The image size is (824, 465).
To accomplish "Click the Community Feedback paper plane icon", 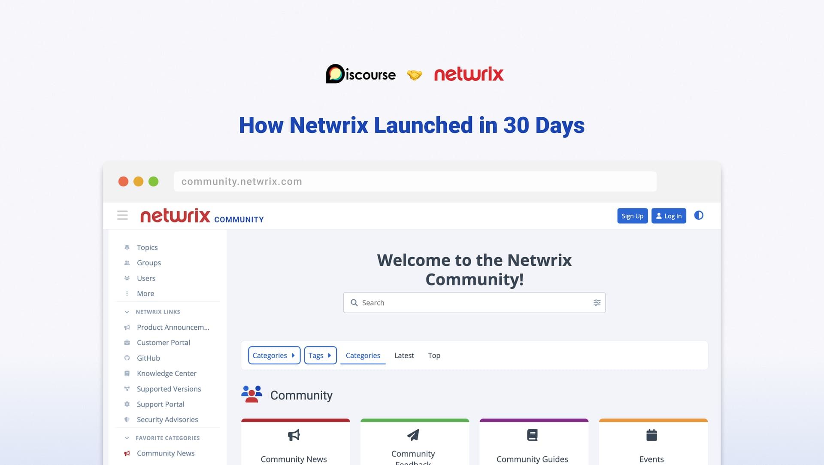I will pos(413,435).
